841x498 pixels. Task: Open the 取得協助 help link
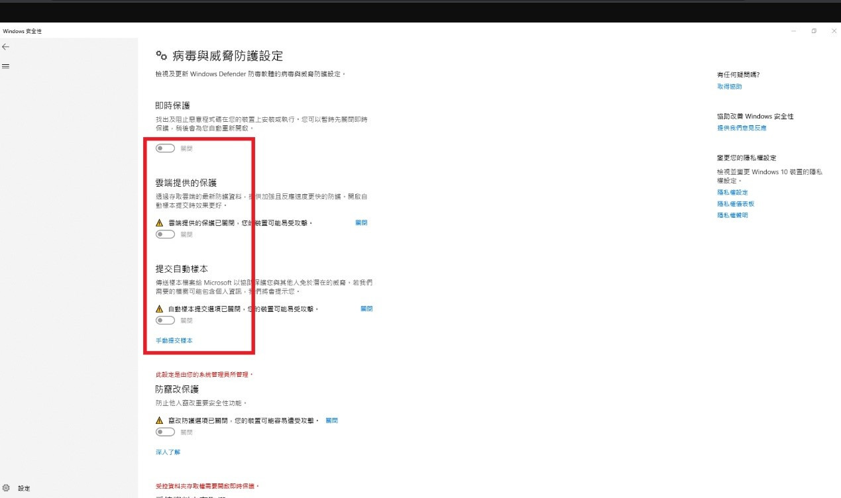[729, 87]
